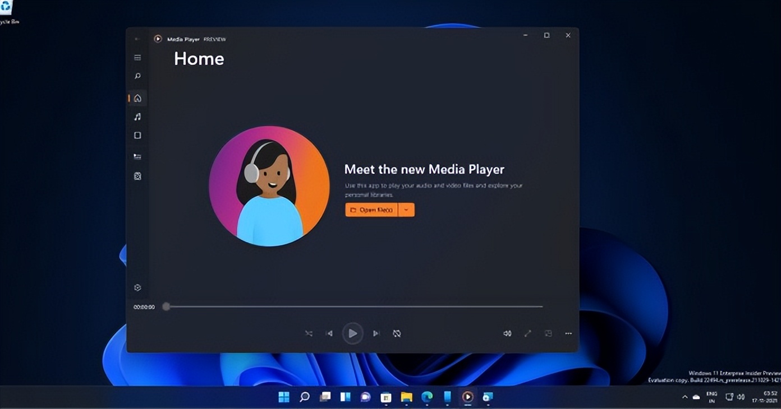Viewport: 781px width, 409px height.
Task: Open the hamburger navigation menu
Action: [x=137, y=58]
